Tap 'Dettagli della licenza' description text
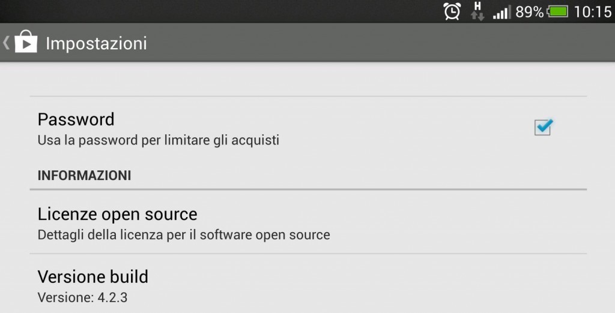615x313 pixels. click(x=184, y=234)
